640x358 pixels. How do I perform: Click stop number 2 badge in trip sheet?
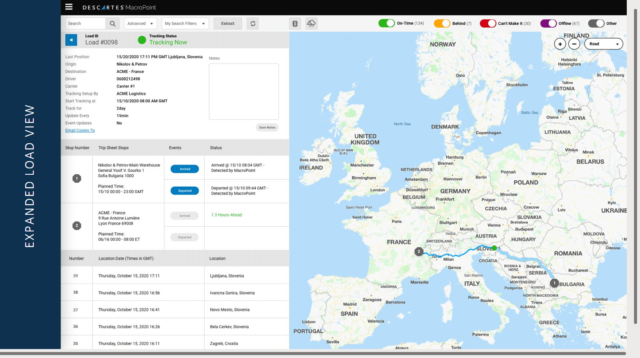click(x=77, y=225)
